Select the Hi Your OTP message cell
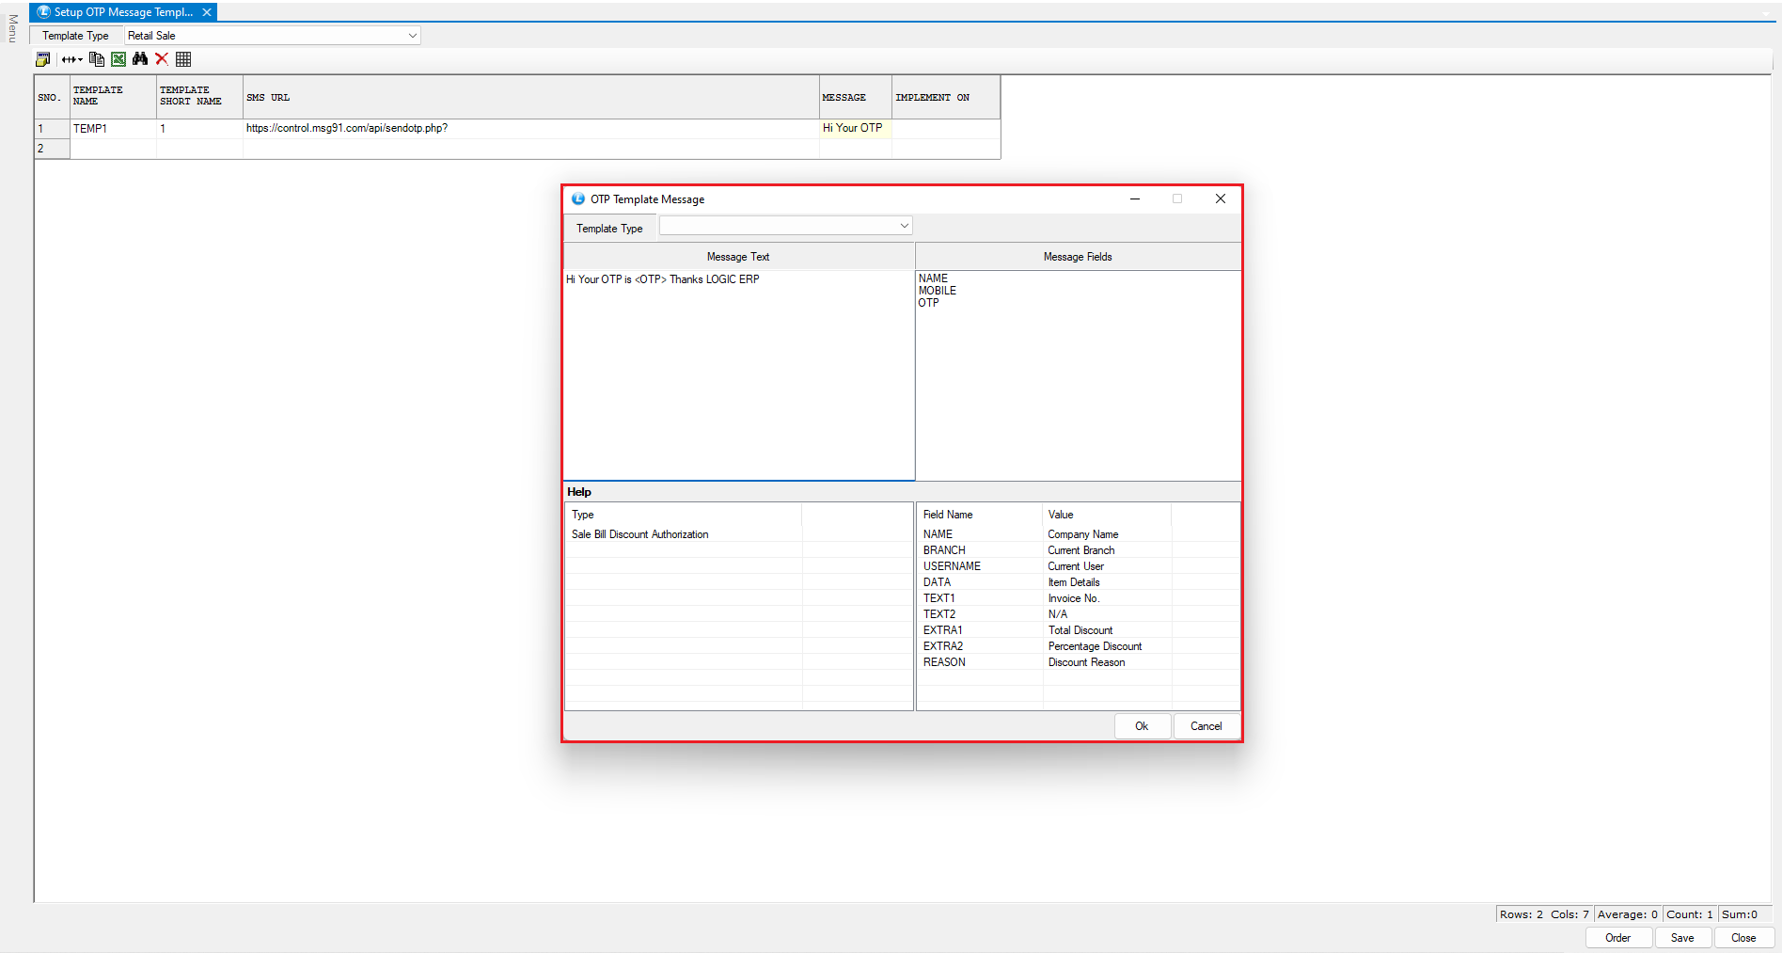Image resolution: width=1782 pixels, height=953 pixels. (x=854, y=129)
